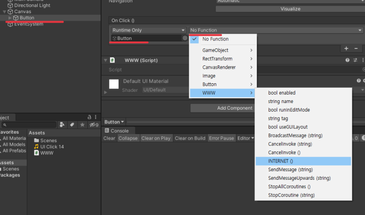Remove On Click event entry

[x=356, y=48]
